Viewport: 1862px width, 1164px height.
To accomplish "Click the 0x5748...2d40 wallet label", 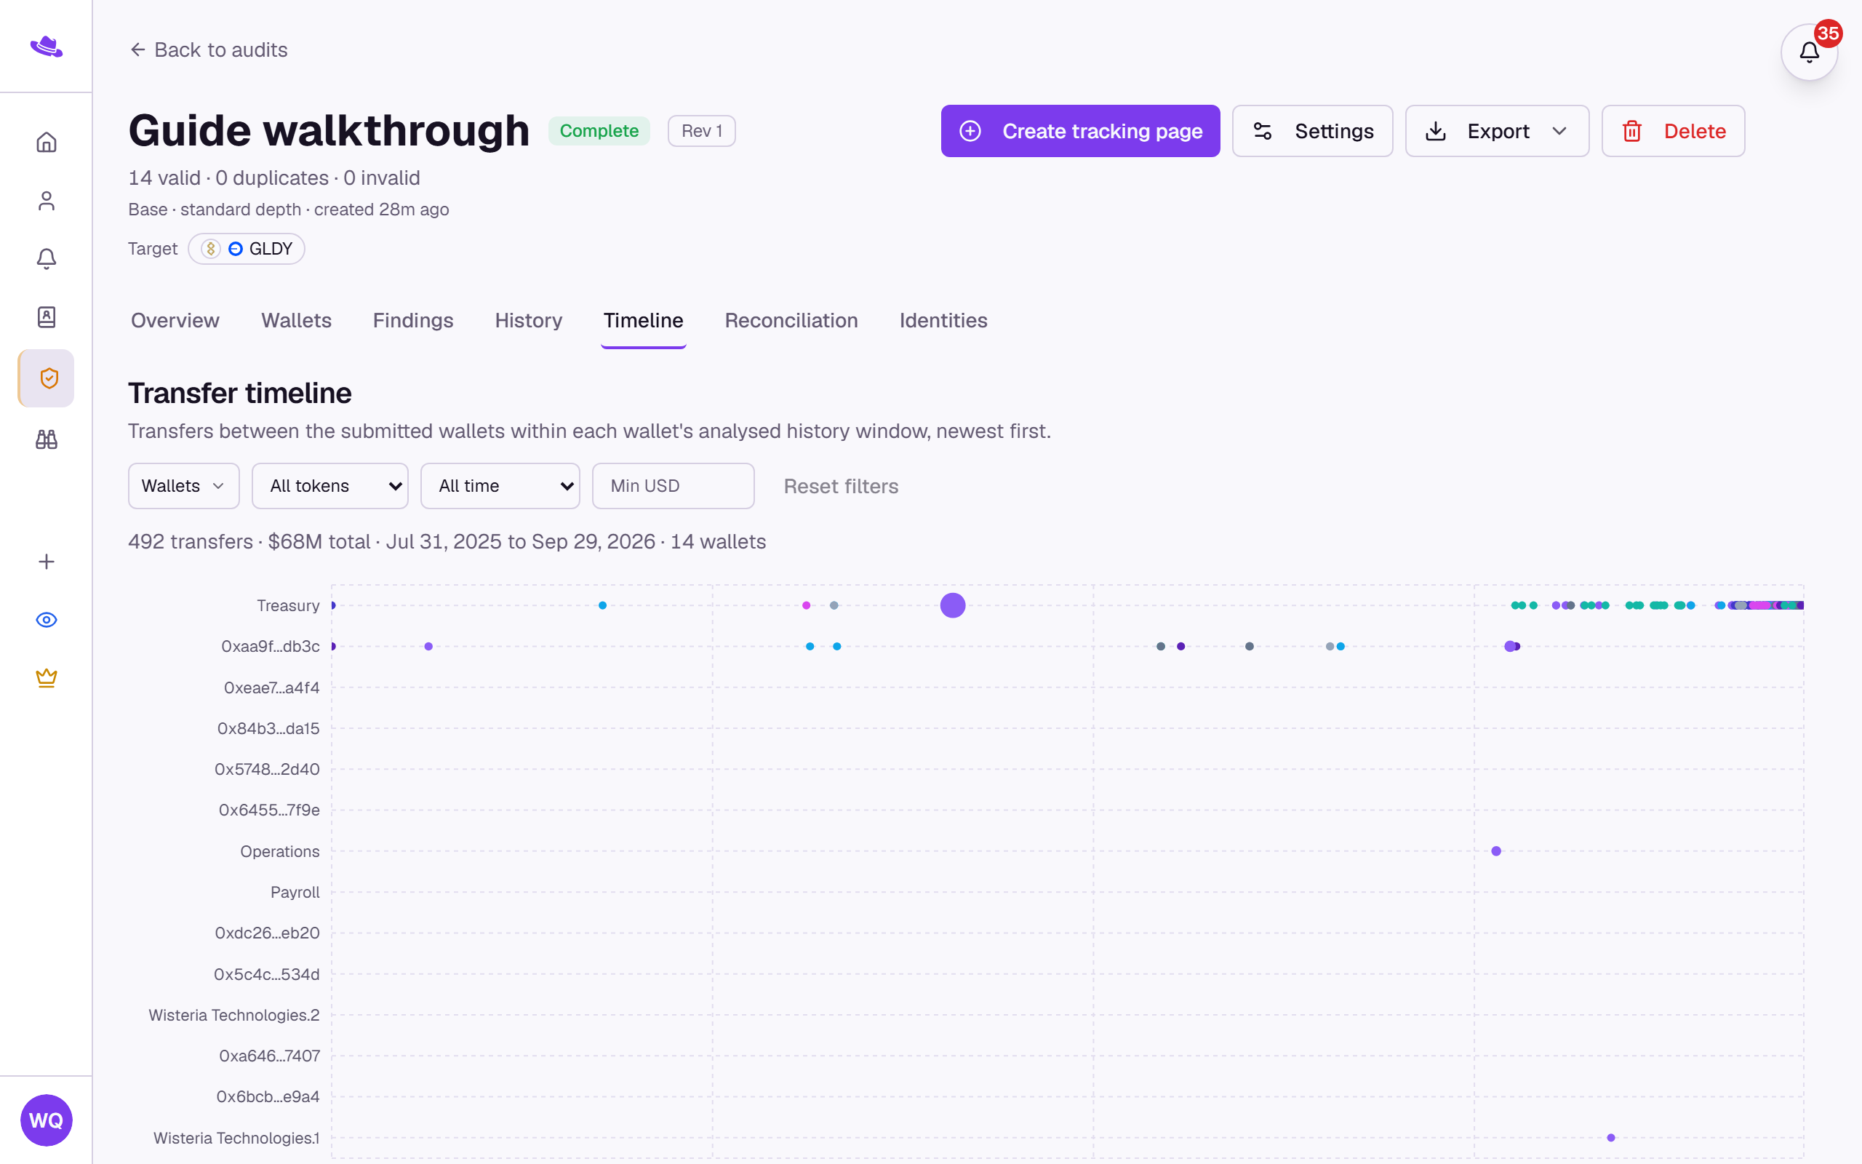I will (267, 769).
